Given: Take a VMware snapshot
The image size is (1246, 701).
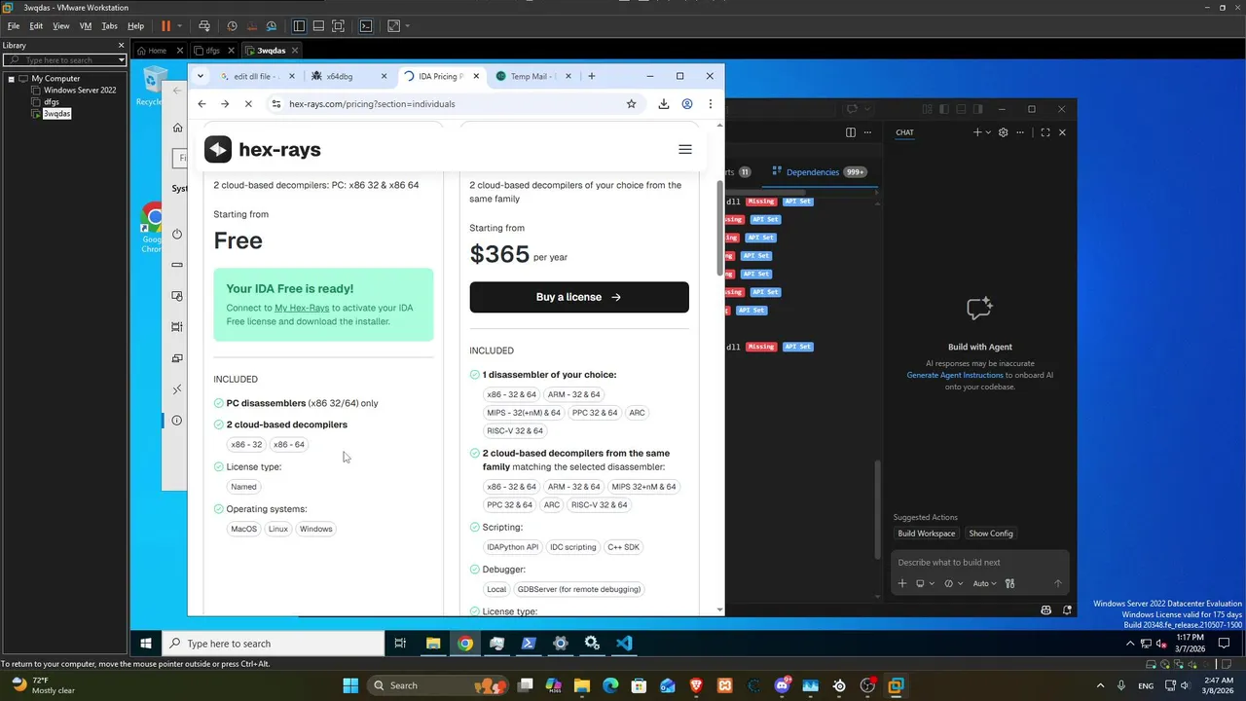Looking at the screenshot, I should point(232,26).
